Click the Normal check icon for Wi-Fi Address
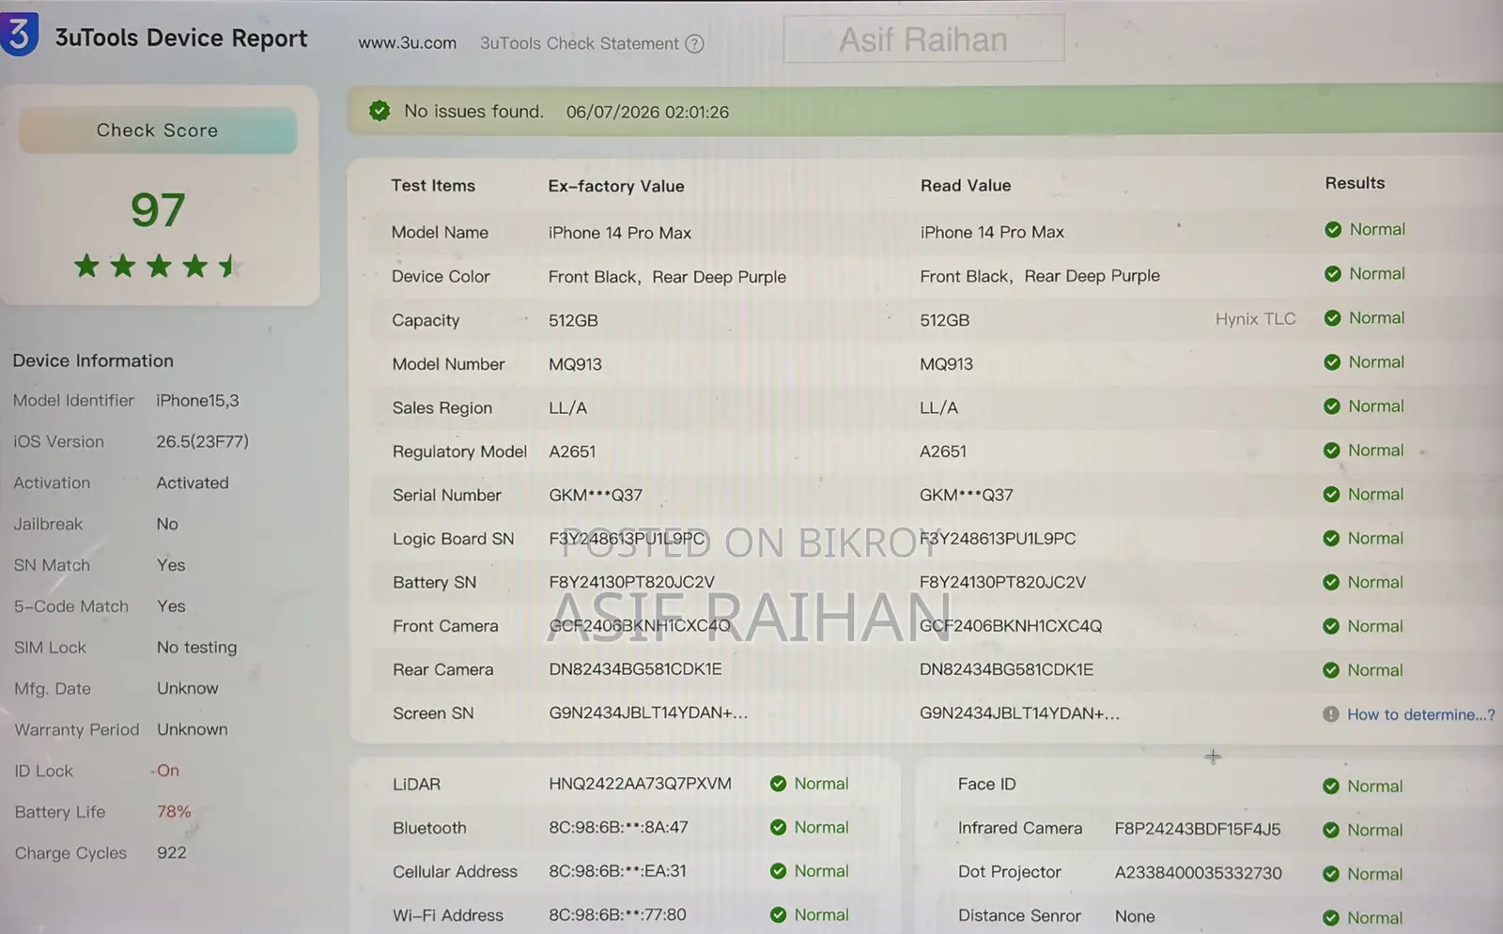 (x=778, y=914)
